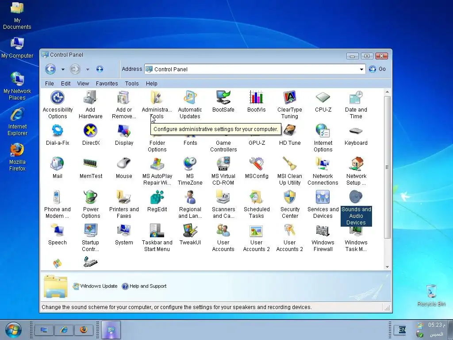Viewport: 453px width, 340px height.
Task: Open the File menu
Action: tap(50, 84)
